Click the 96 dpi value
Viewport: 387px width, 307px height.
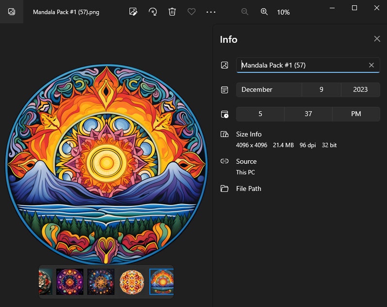pos(307,145)
